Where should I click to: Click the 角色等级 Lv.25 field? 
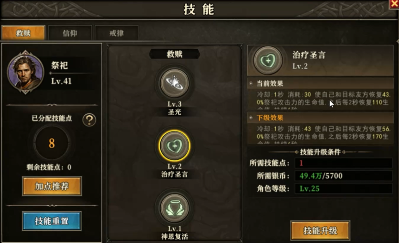(344, 188)
